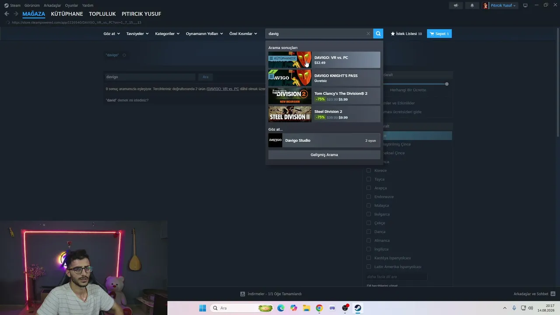560x315 pixels.
Task: Click the Steam taskbar icon
Action: click(x=358, y=308)
